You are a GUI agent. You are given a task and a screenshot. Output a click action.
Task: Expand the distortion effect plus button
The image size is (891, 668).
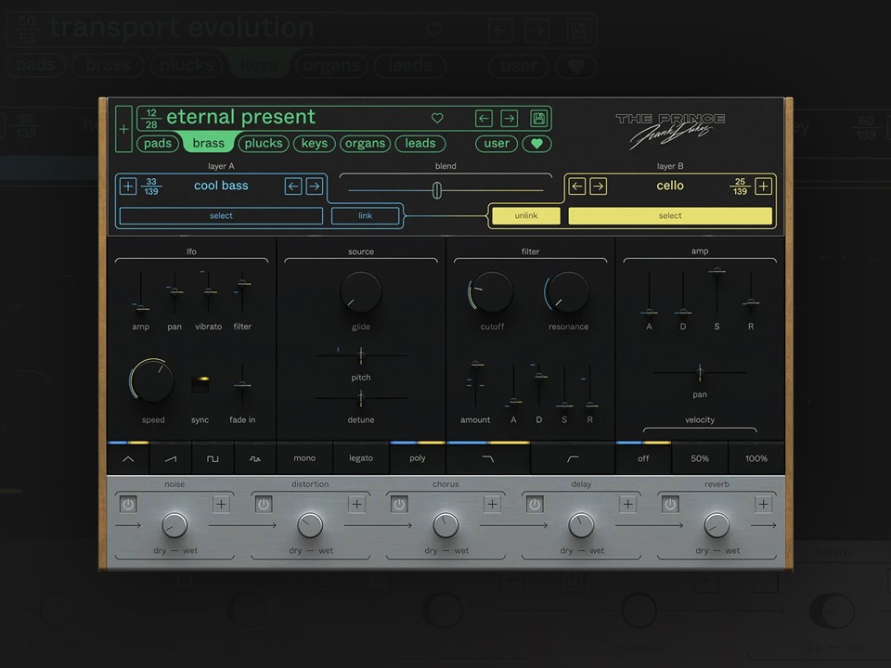[x=356, y=504]
